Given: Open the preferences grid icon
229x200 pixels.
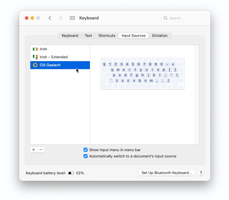Looking at the screenshot, I should click(72, 18).
